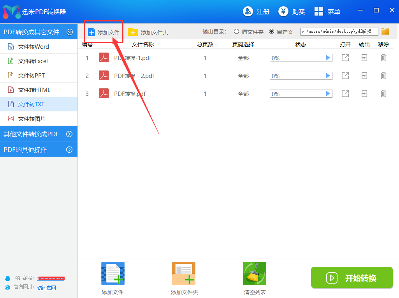Click the 购买 purchase yen icon
Screen dimensions: 399x298
click(283, 12)
